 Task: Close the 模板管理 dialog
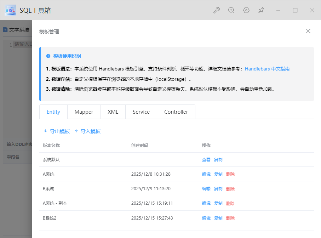coord(308,31)
